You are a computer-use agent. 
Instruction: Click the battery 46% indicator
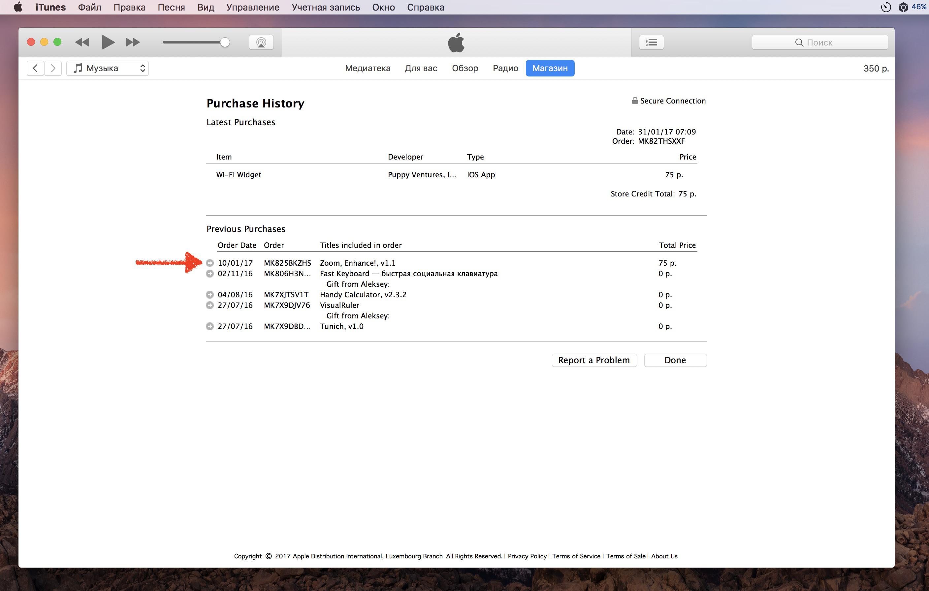tap(920, 7)
